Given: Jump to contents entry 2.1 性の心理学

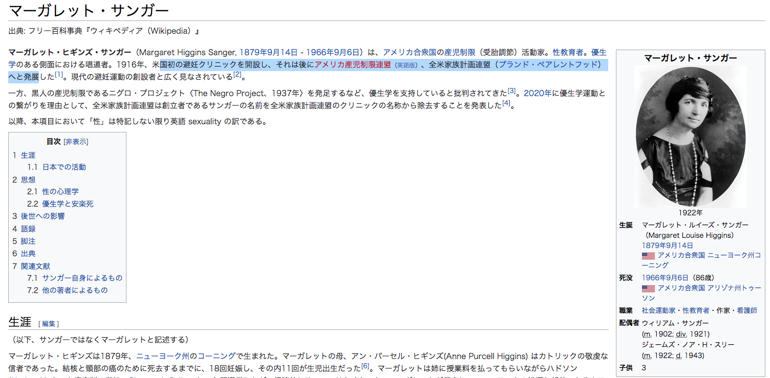Looking at the screenshot, I should point(53,192).
